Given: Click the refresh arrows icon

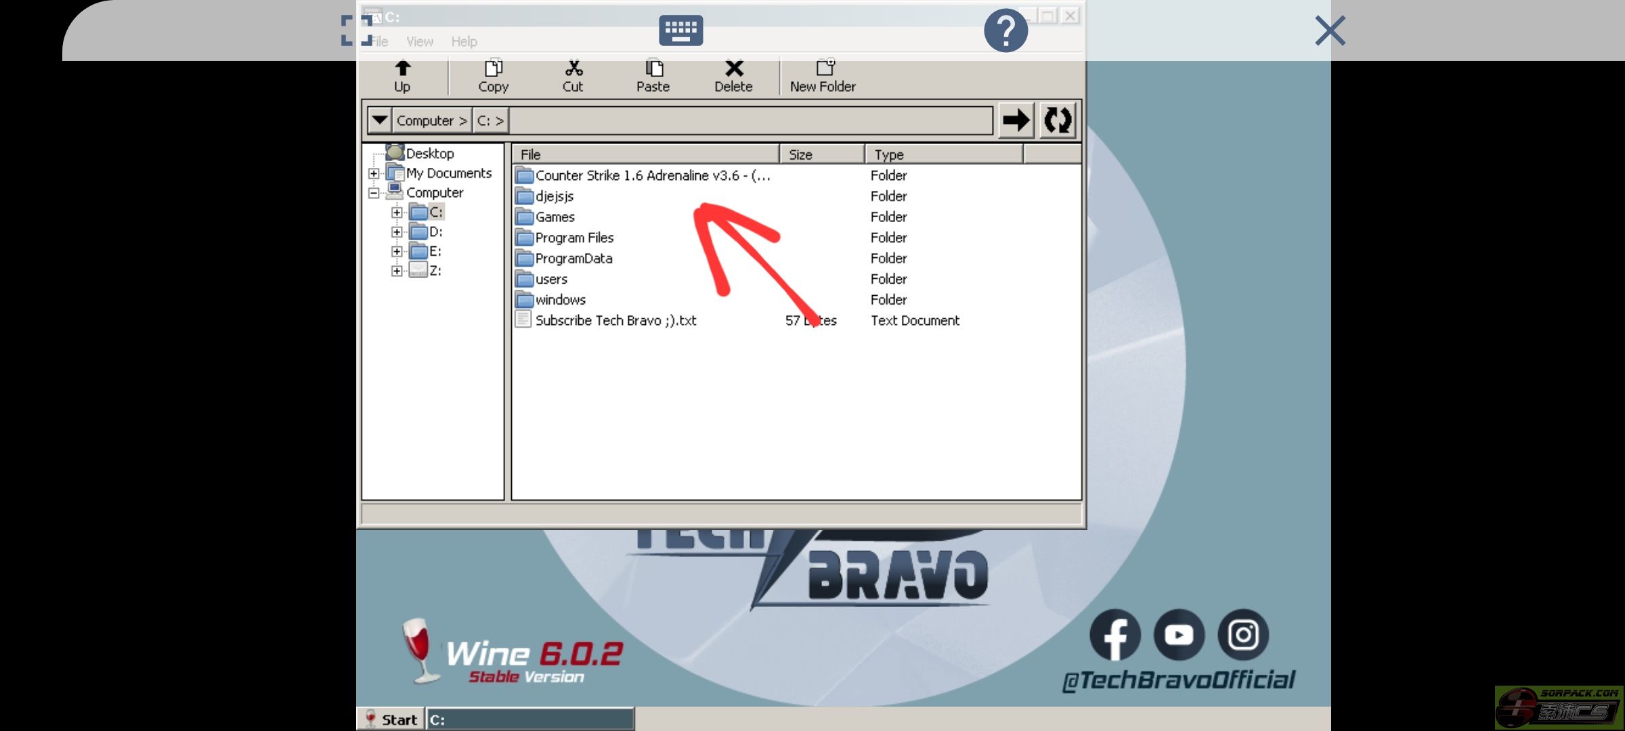Looking at the screenshot, I should pos(1057,120).
